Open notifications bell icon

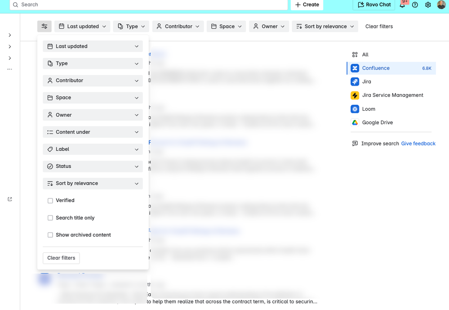click(402, 5)
